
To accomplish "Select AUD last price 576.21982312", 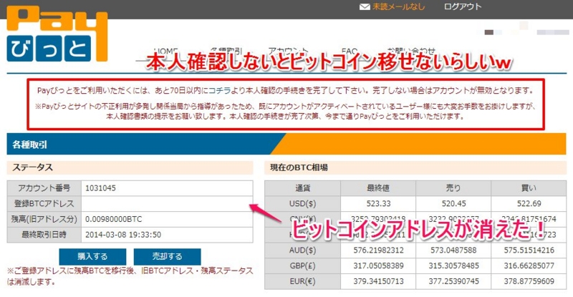I will pyautogui.click(x=378, y=250).
